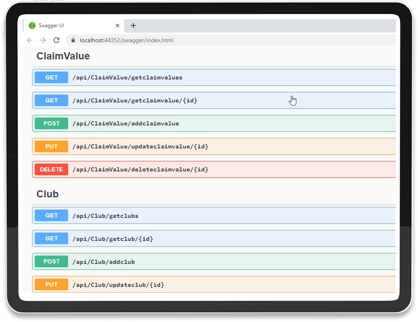The height and width of the screenshot is (322, 418).
Task: Click the browser back arrow
Action: click(x=29, y=40)
